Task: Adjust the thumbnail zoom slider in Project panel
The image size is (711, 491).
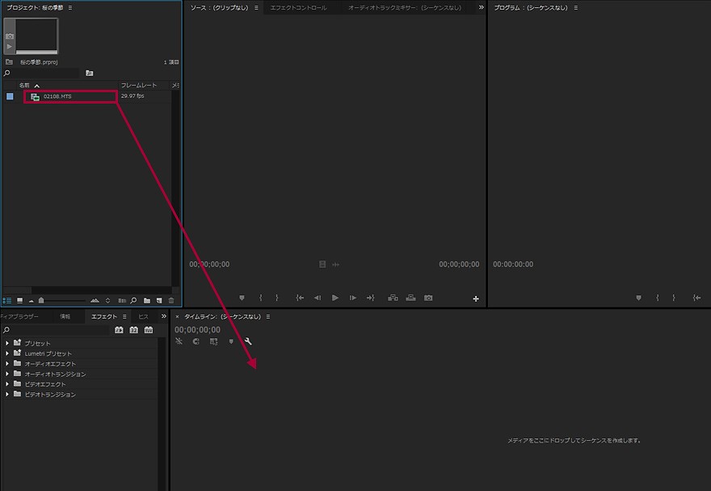Action: [41, 300]
